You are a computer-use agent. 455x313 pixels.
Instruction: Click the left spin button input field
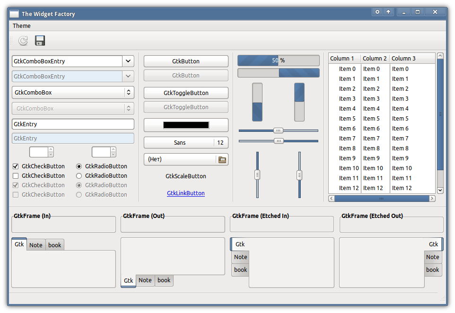click(x=39, y=152)
